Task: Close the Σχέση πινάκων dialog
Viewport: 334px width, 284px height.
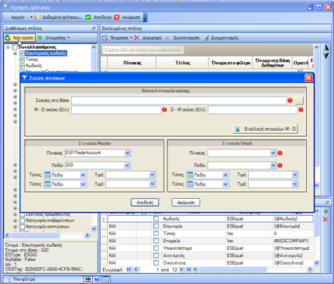Action: coord(308,78)
